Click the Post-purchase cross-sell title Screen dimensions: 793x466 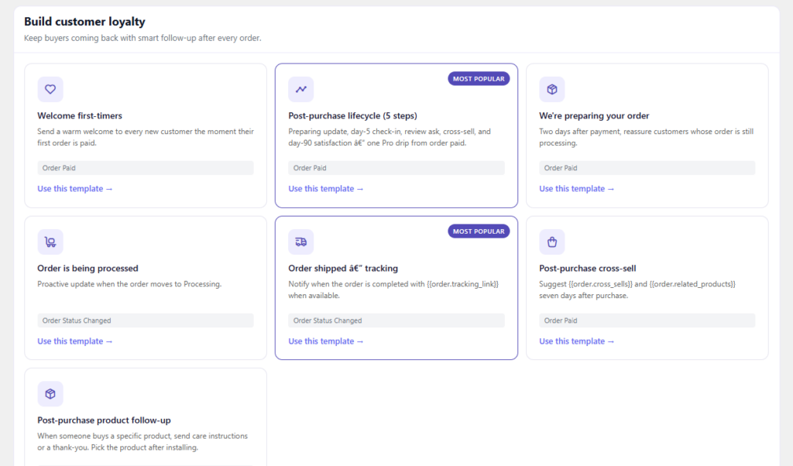click(x=588, y=269)
